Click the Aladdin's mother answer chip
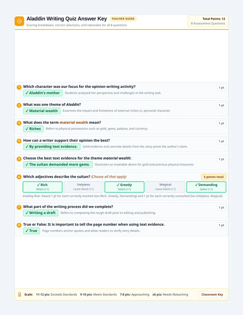 tap(43, 93)
